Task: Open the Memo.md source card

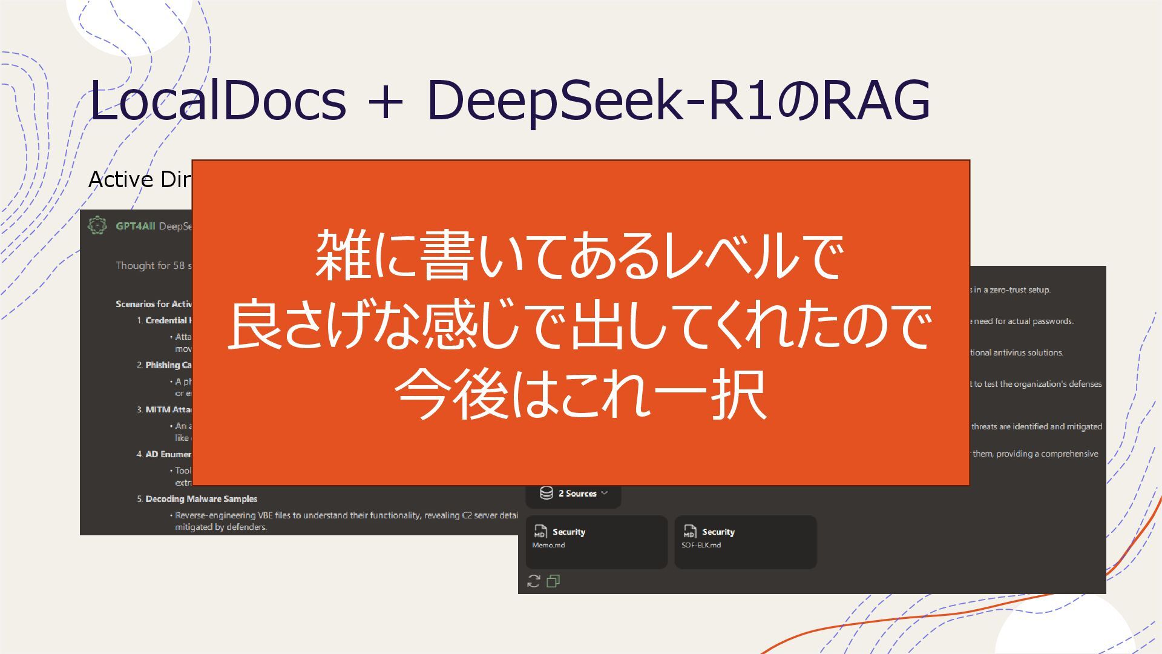Action: [596, 542]
